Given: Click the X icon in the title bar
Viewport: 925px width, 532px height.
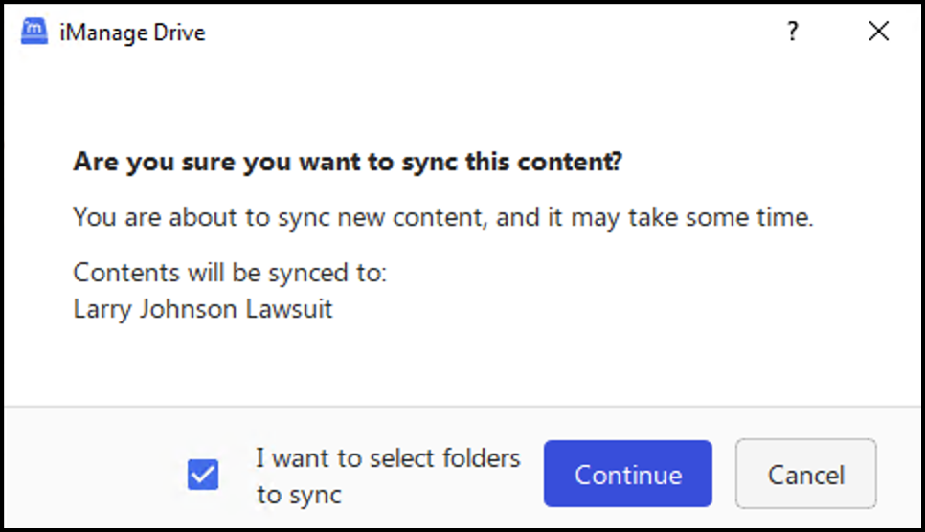Looking at the screenshot, I should tap(878, 33).
